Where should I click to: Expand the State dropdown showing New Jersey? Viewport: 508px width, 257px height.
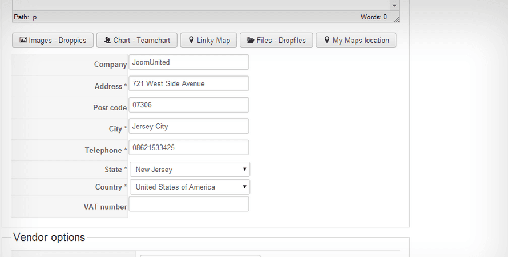(x=190, y=170)
